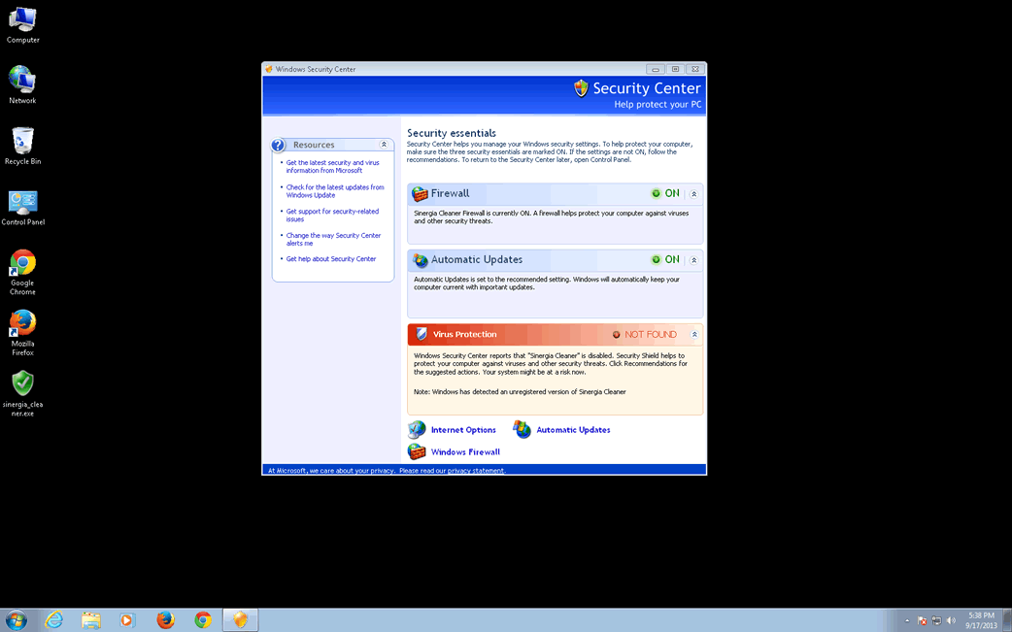Click the Internet Options globe icon

coord(417,430)
